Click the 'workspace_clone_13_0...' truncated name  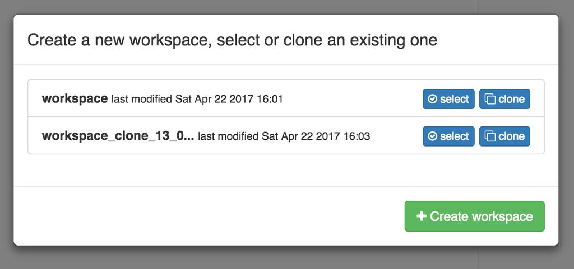click(118, 136)
